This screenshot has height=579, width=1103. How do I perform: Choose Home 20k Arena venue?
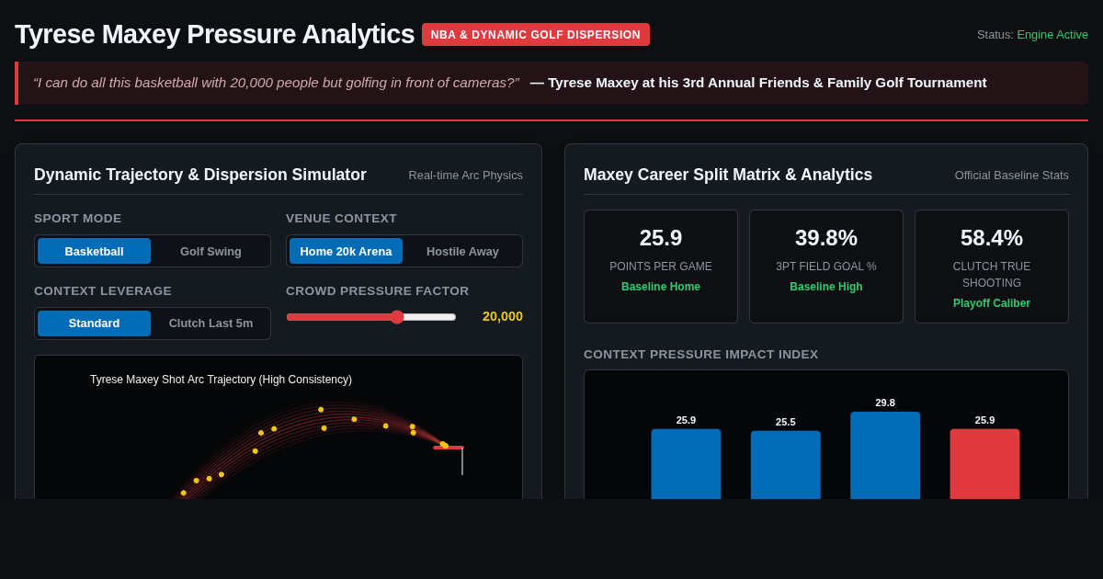(x=346, y=251)
